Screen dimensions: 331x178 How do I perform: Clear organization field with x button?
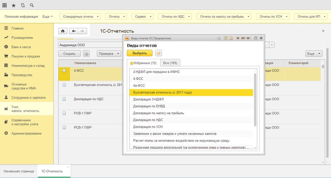click(x=272, y=45)
